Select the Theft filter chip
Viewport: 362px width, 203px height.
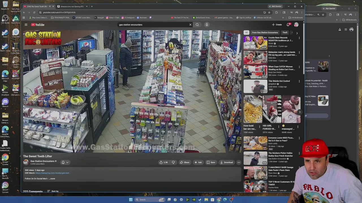285,33
